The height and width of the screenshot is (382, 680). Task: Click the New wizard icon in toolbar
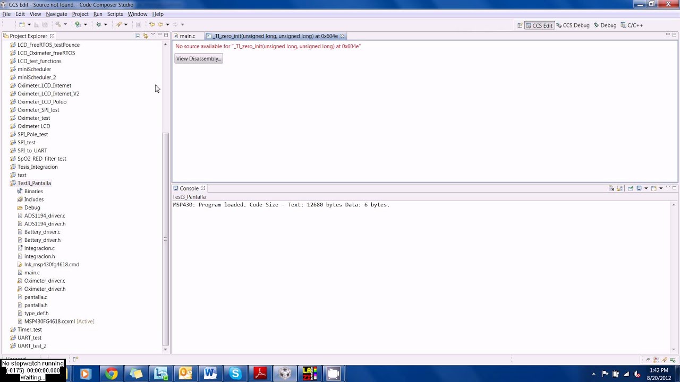(22, 24)
